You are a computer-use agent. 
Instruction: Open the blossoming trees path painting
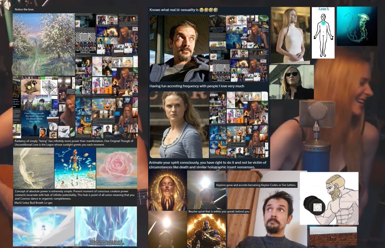pos(44,44)
